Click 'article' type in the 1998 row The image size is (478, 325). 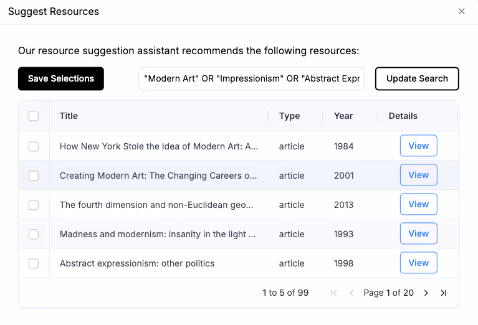[292, 263]
